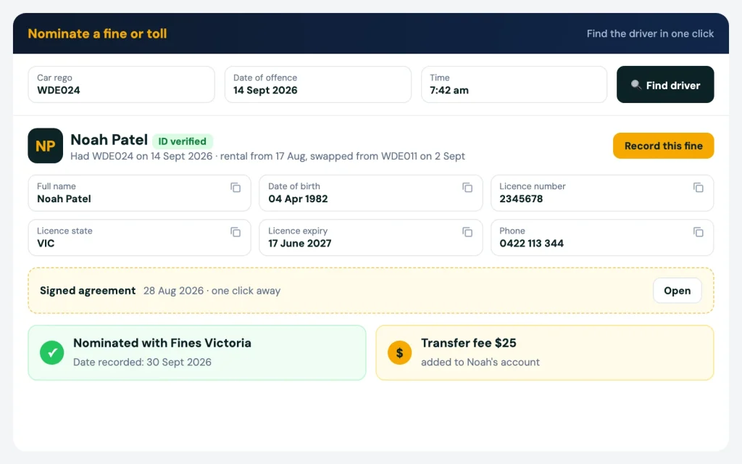Copy the Date of birth value

click(467, 188)
